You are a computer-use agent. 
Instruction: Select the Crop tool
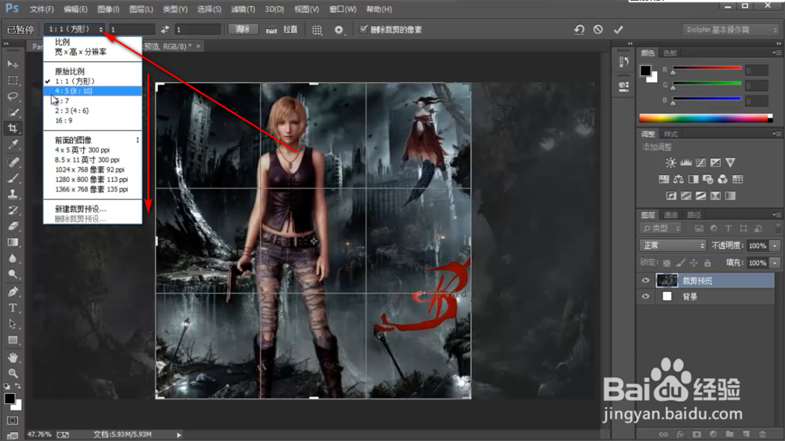tap(13, 128)
